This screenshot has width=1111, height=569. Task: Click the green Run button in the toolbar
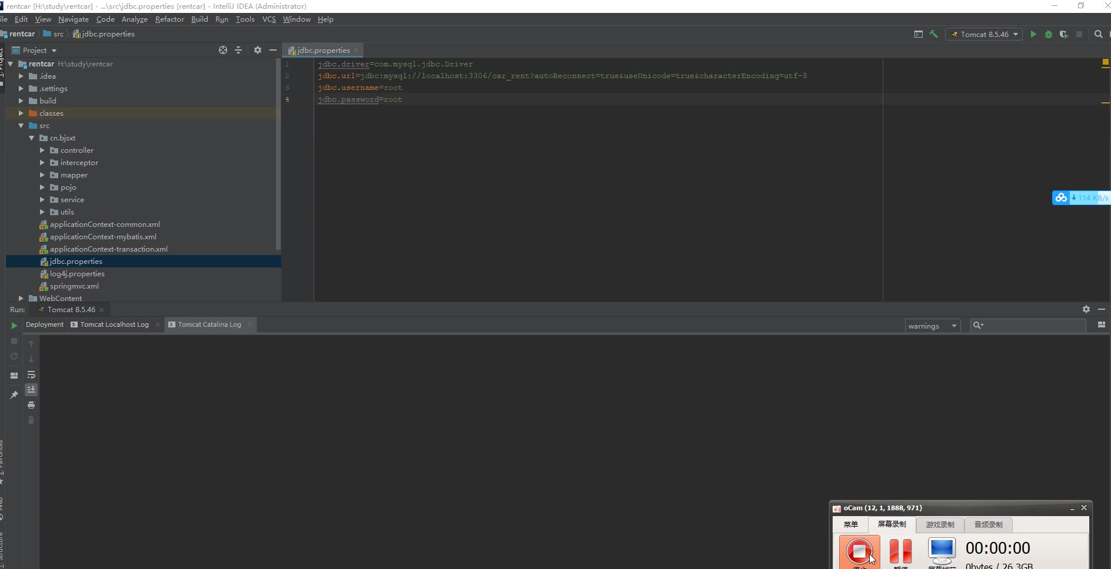tap(1033, 34)
